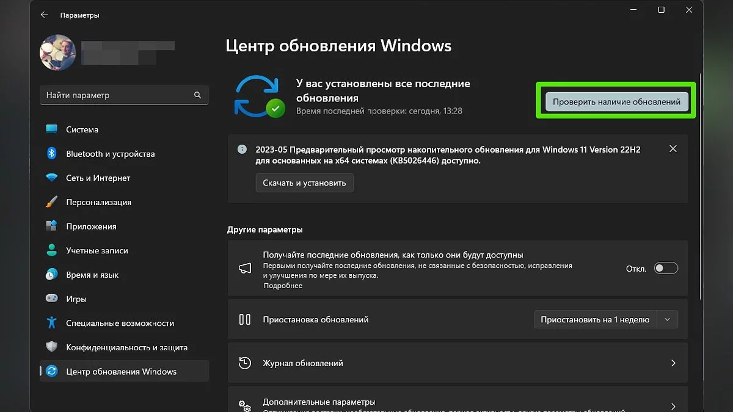Viewport: 733px width, 412px height.
Task: Click the Personalization paintbrush icon
Action: [52, 202]
